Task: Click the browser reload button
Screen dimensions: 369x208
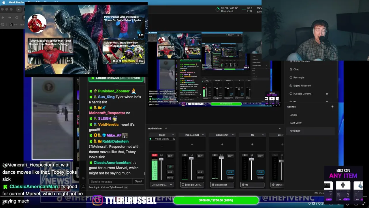Action: click(x=17, y=18)
